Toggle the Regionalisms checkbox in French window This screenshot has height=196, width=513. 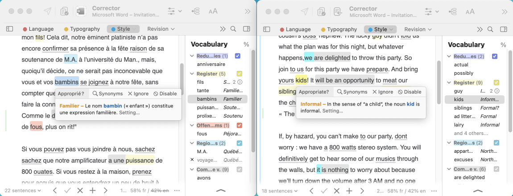pyautogui.click(x=240, y=143)
